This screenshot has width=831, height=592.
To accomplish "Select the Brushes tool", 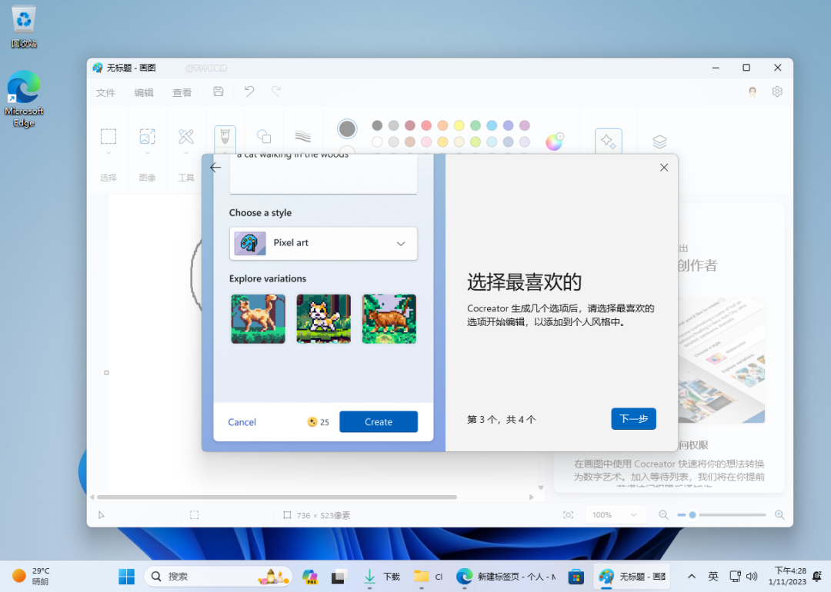I will pos(225,137).
